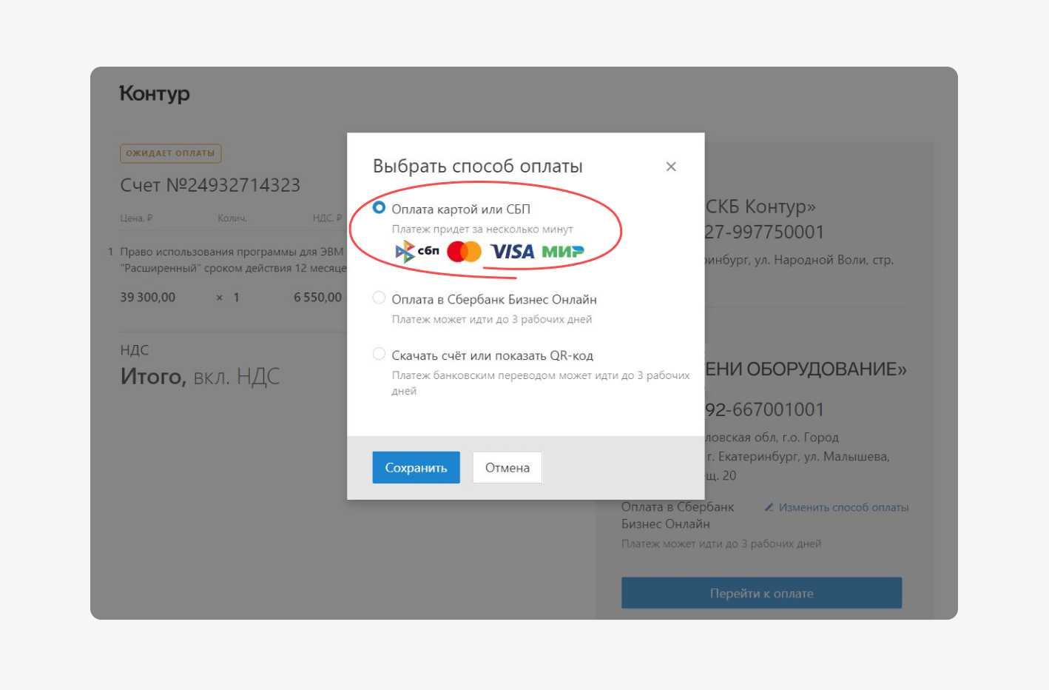Screen dimensions: 1049x690
Task: Select the Оплата картой или СБП radio button
Action: tap(379, 208)
